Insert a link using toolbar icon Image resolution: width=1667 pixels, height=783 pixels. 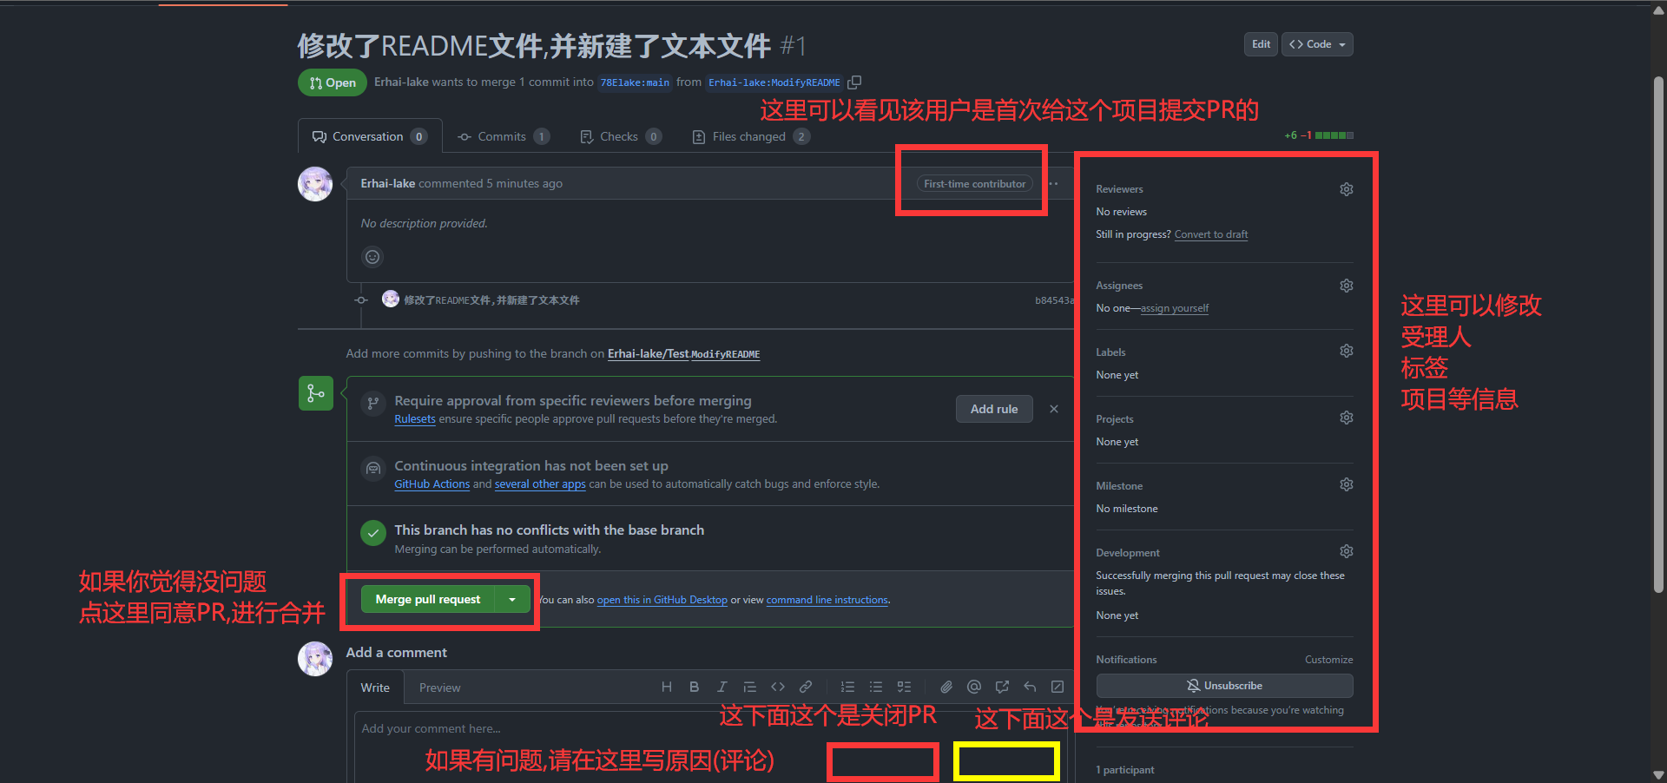(x=806, y=687)
